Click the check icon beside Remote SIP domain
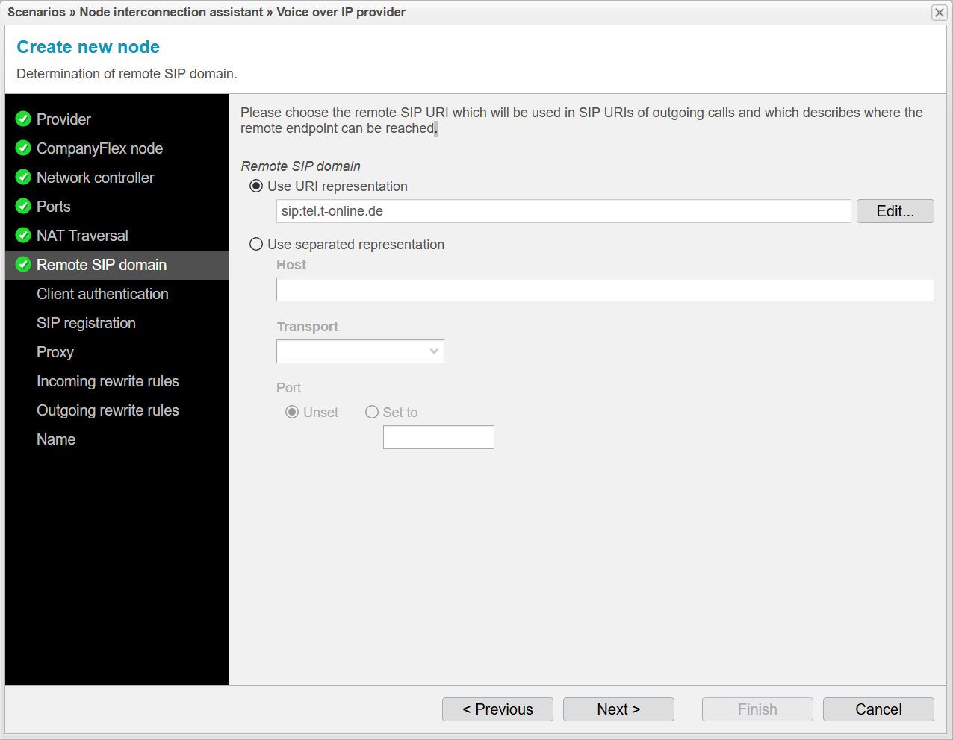This screenshot has width=953, height=740. (23, 265)
